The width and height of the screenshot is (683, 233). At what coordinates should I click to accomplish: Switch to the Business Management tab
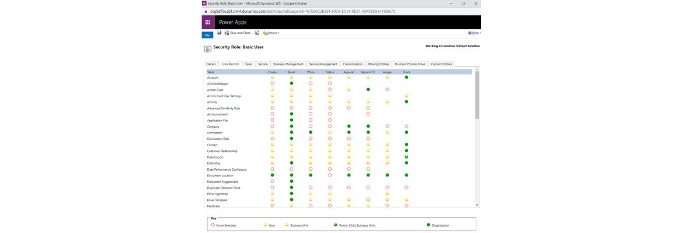(288, 64)
